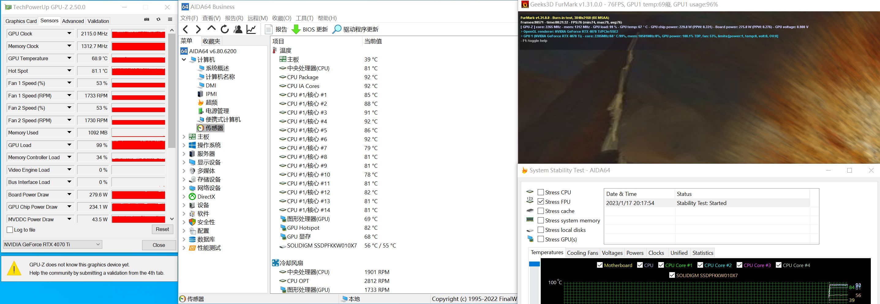Image resolution: width=880 pixels, height=304 pixels.
Task: Open the Statistics tab in Stability Test
Action: (x=703, y=253)
